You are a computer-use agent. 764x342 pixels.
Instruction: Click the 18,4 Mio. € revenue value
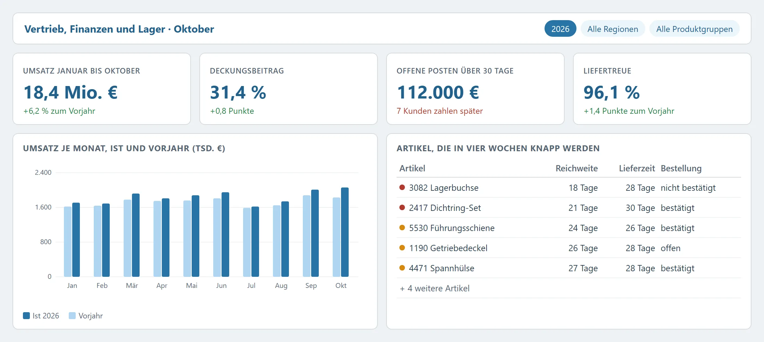tap(70, 92)
